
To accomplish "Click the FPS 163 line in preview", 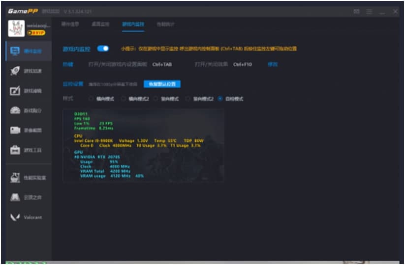I will [82, 118].
